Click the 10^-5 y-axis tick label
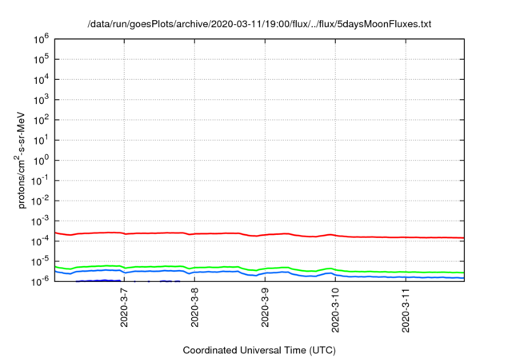 click(40, 262)
